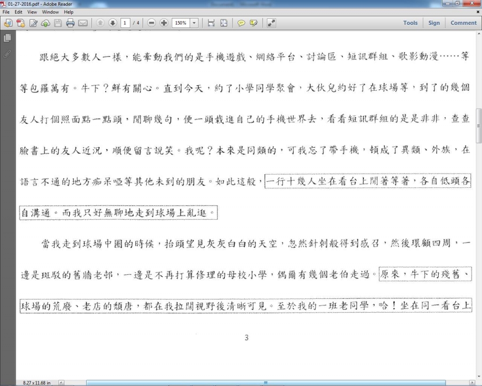This screenshot has height=386, width=482.
Task: Open the Tools pane
Action: (410, 23)
